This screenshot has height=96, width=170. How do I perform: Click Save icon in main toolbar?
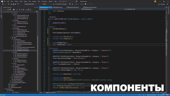(14, 4)
